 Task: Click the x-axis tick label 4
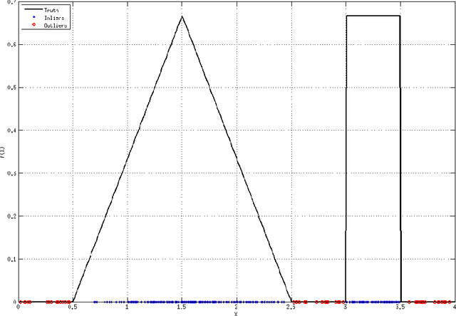pos(453,309)
